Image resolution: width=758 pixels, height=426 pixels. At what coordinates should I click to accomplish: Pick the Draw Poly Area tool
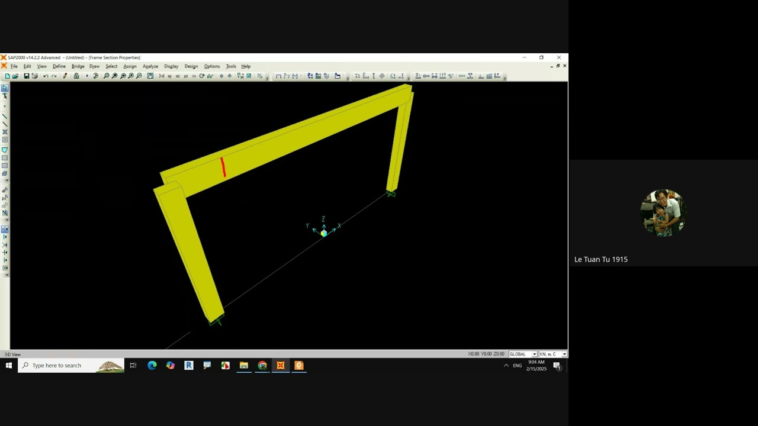[5, 150]
